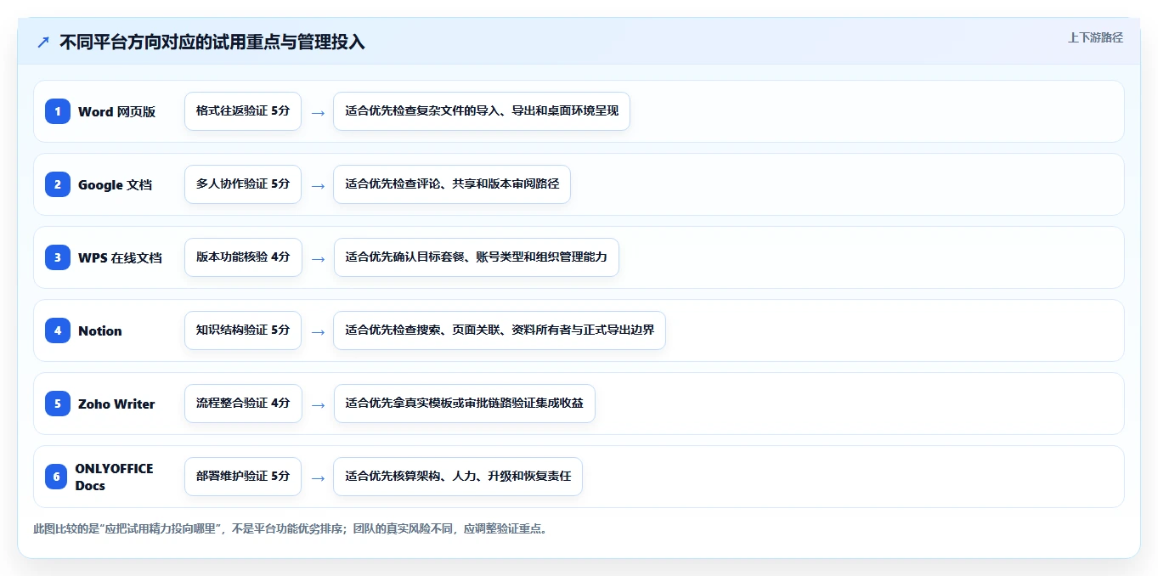Click the arrow after 知识结构验证 5分

(318, 331)
